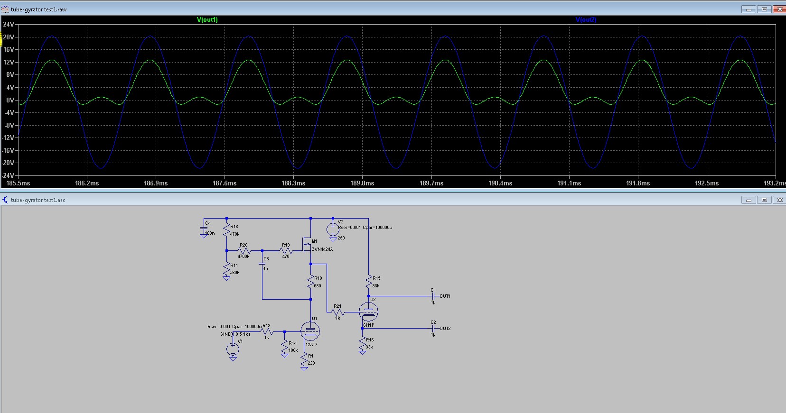Click V2's Rser=0.001 Cpar=100000u text

point(365,228)
